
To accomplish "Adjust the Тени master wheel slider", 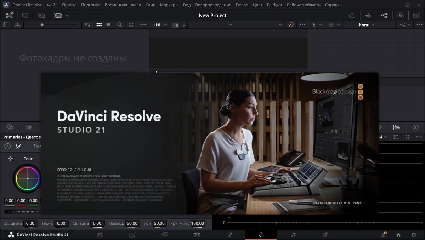I will (23, 212).
